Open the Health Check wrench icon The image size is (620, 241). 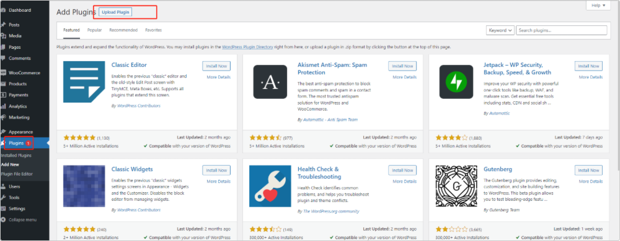coord(270,186)
